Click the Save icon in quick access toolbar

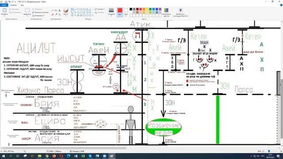click(x=6, y=2)
